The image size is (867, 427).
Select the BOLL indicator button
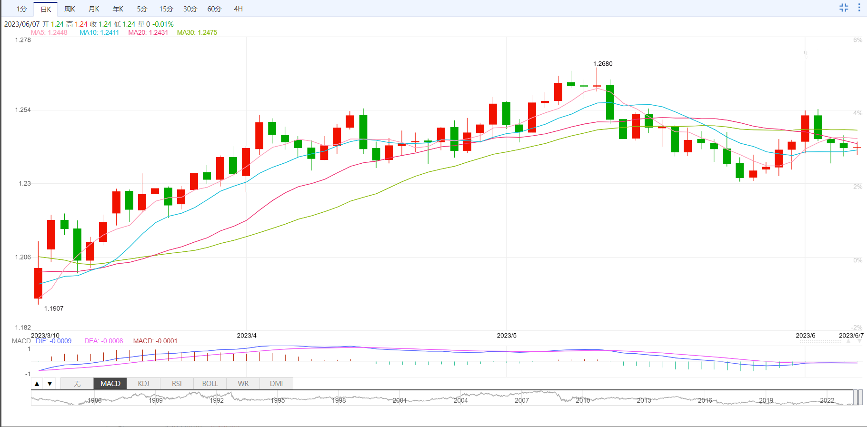click(210, 384)
